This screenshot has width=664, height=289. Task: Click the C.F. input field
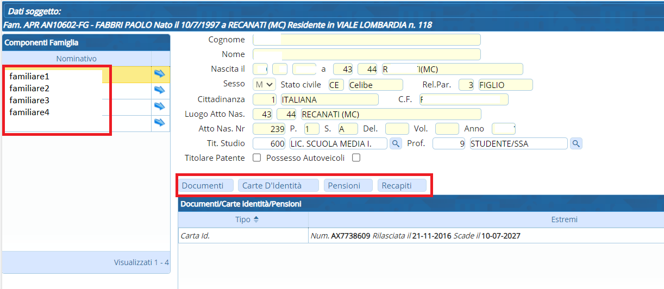(x=463, y=99)
